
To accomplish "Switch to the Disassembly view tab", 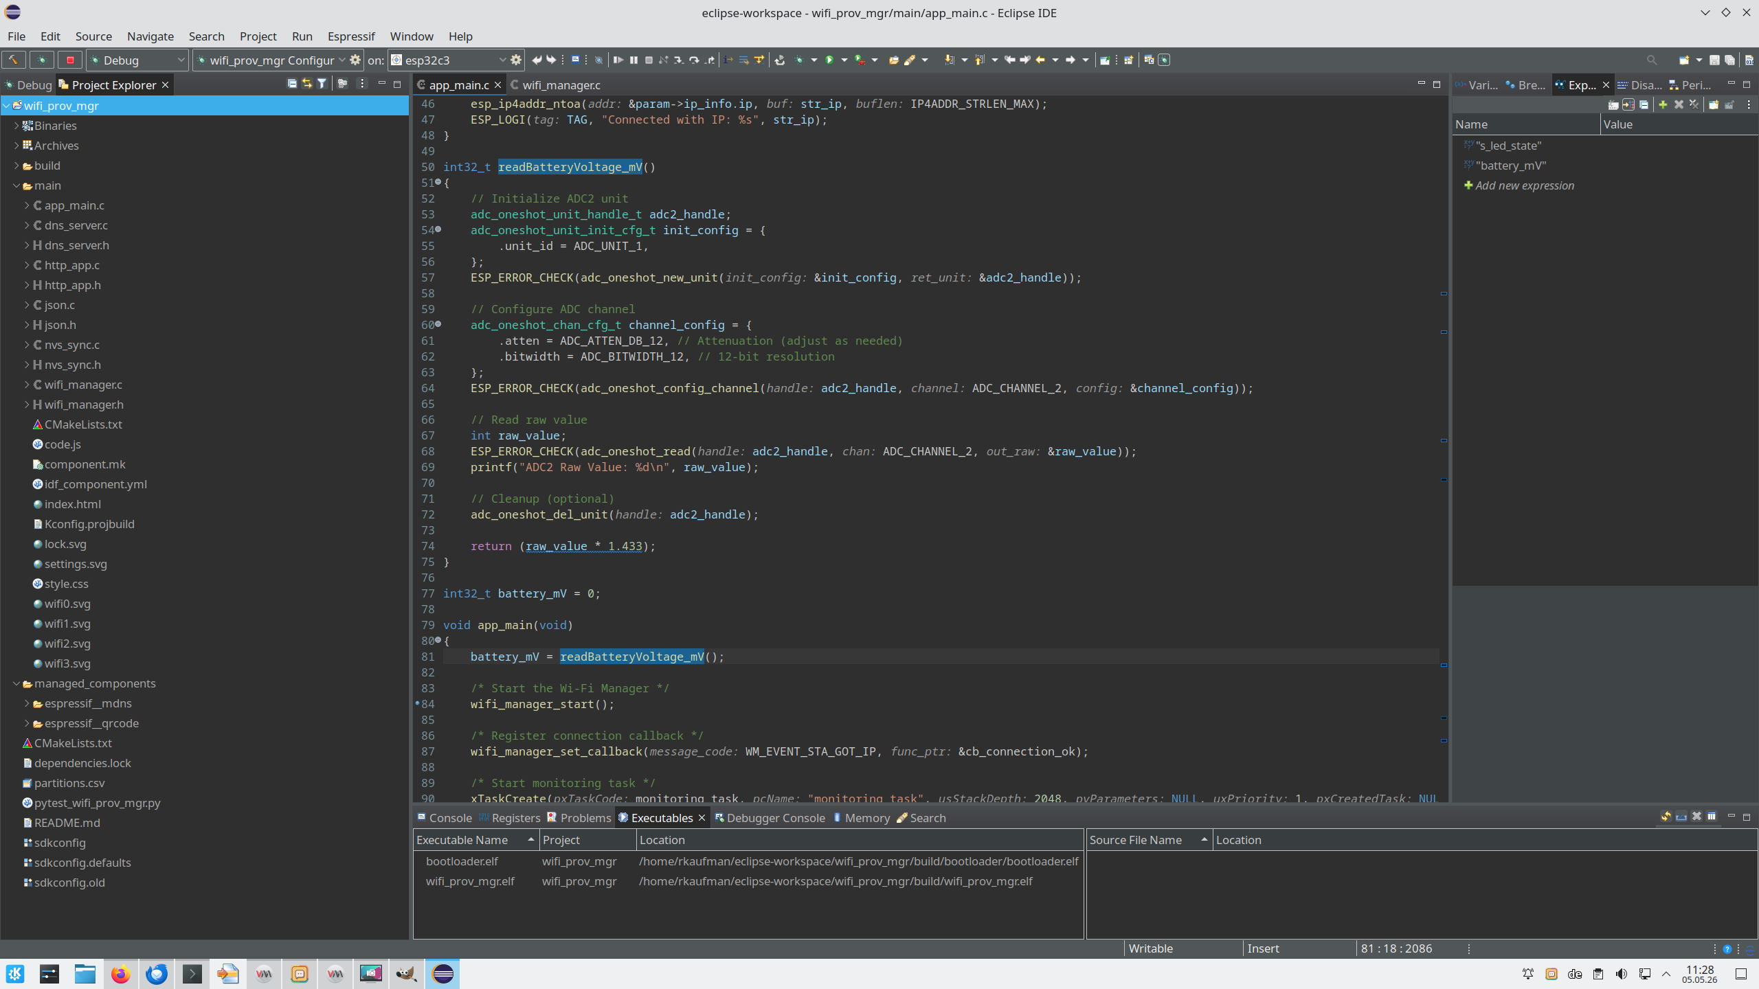I will [x=1639, y=84].
